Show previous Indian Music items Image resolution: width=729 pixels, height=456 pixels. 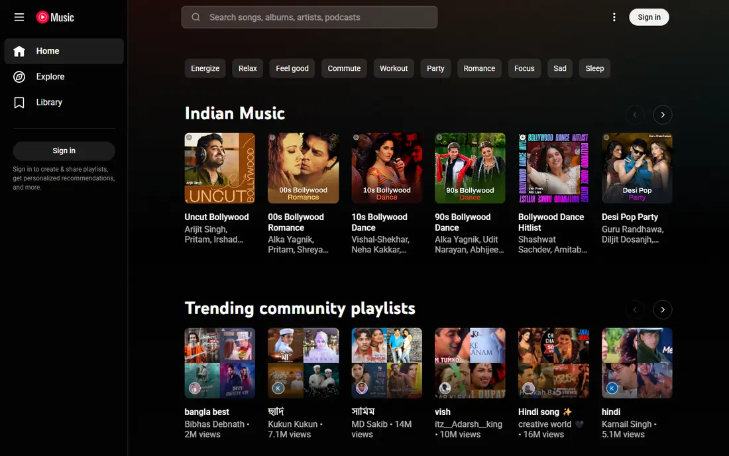(x=635, y=115)
